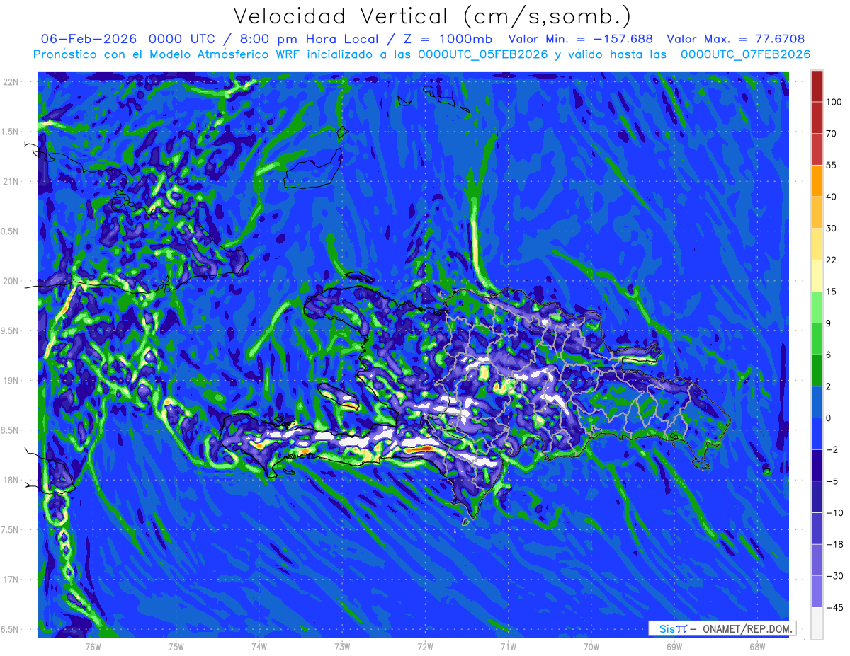
Task: Select the dark navy swatch between -5 and -2
Action: click(817, 465)
